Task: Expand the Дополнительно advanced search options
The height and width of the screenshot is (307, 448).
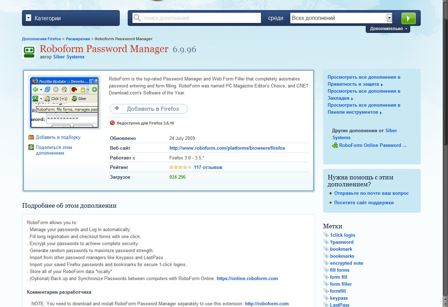Action: [x=388, y=29]
